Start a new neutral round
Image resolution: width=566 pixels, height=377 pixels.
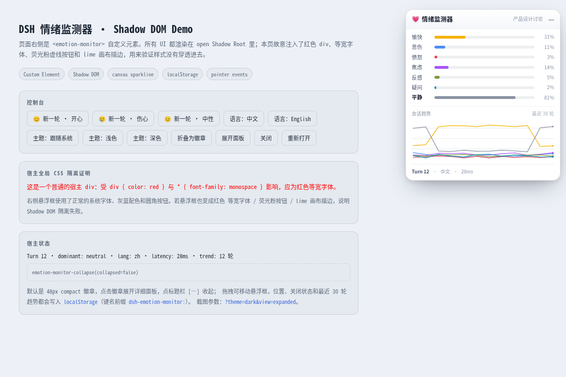189,119
